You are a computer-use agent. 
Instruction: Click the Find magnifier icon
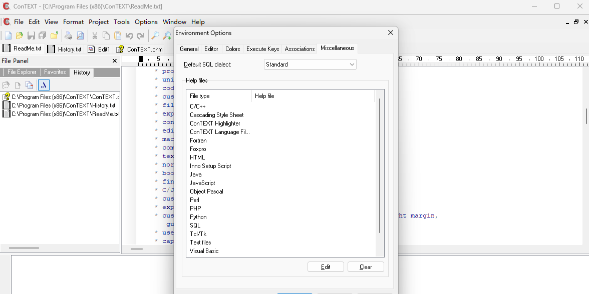coord(155,35)
